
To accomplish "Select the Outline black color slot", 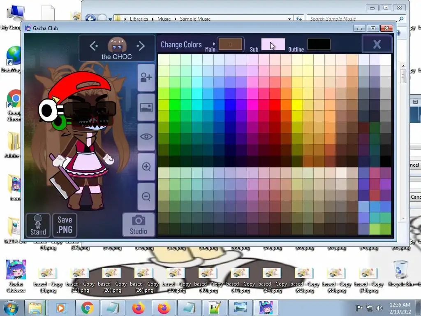I will [319, 44].
